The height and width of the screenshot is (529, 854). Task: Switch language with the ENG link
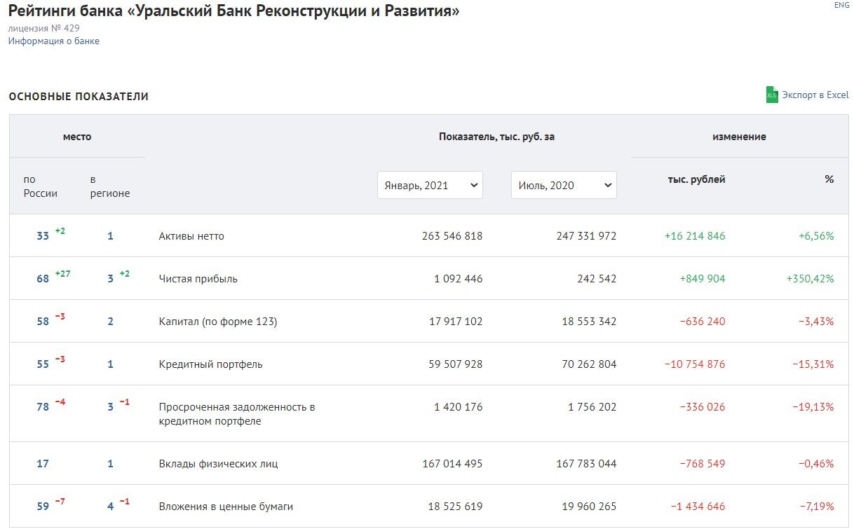pyautogui.click(x=841, y=5)
